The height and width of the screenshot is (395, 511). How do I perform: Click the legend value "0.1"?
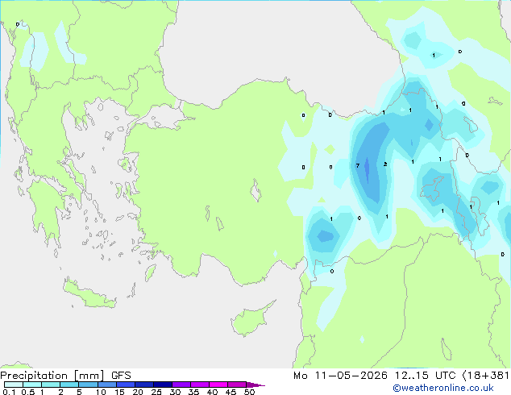point(9,392)
